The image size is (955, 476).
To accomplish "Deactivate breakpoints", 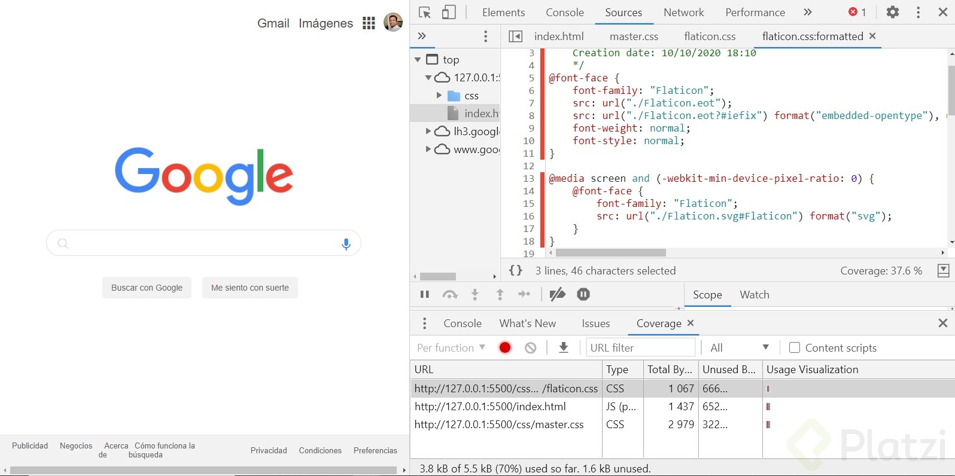I will 558,294.
